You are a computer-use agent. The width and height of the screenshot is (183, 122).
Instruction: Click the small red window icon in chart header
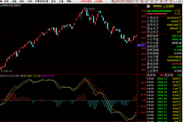coord(136,5)
